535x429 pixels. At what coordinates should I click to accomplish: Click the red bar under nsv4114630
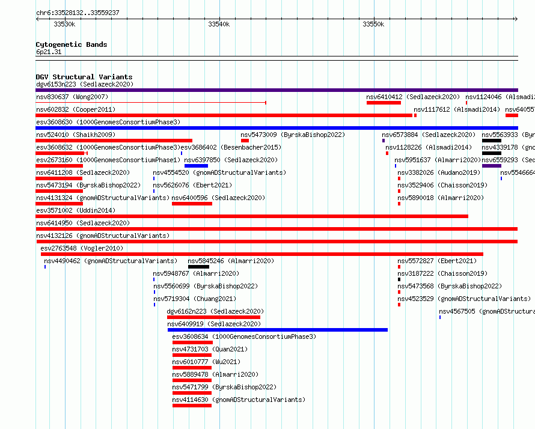click(x=192, y=406)
